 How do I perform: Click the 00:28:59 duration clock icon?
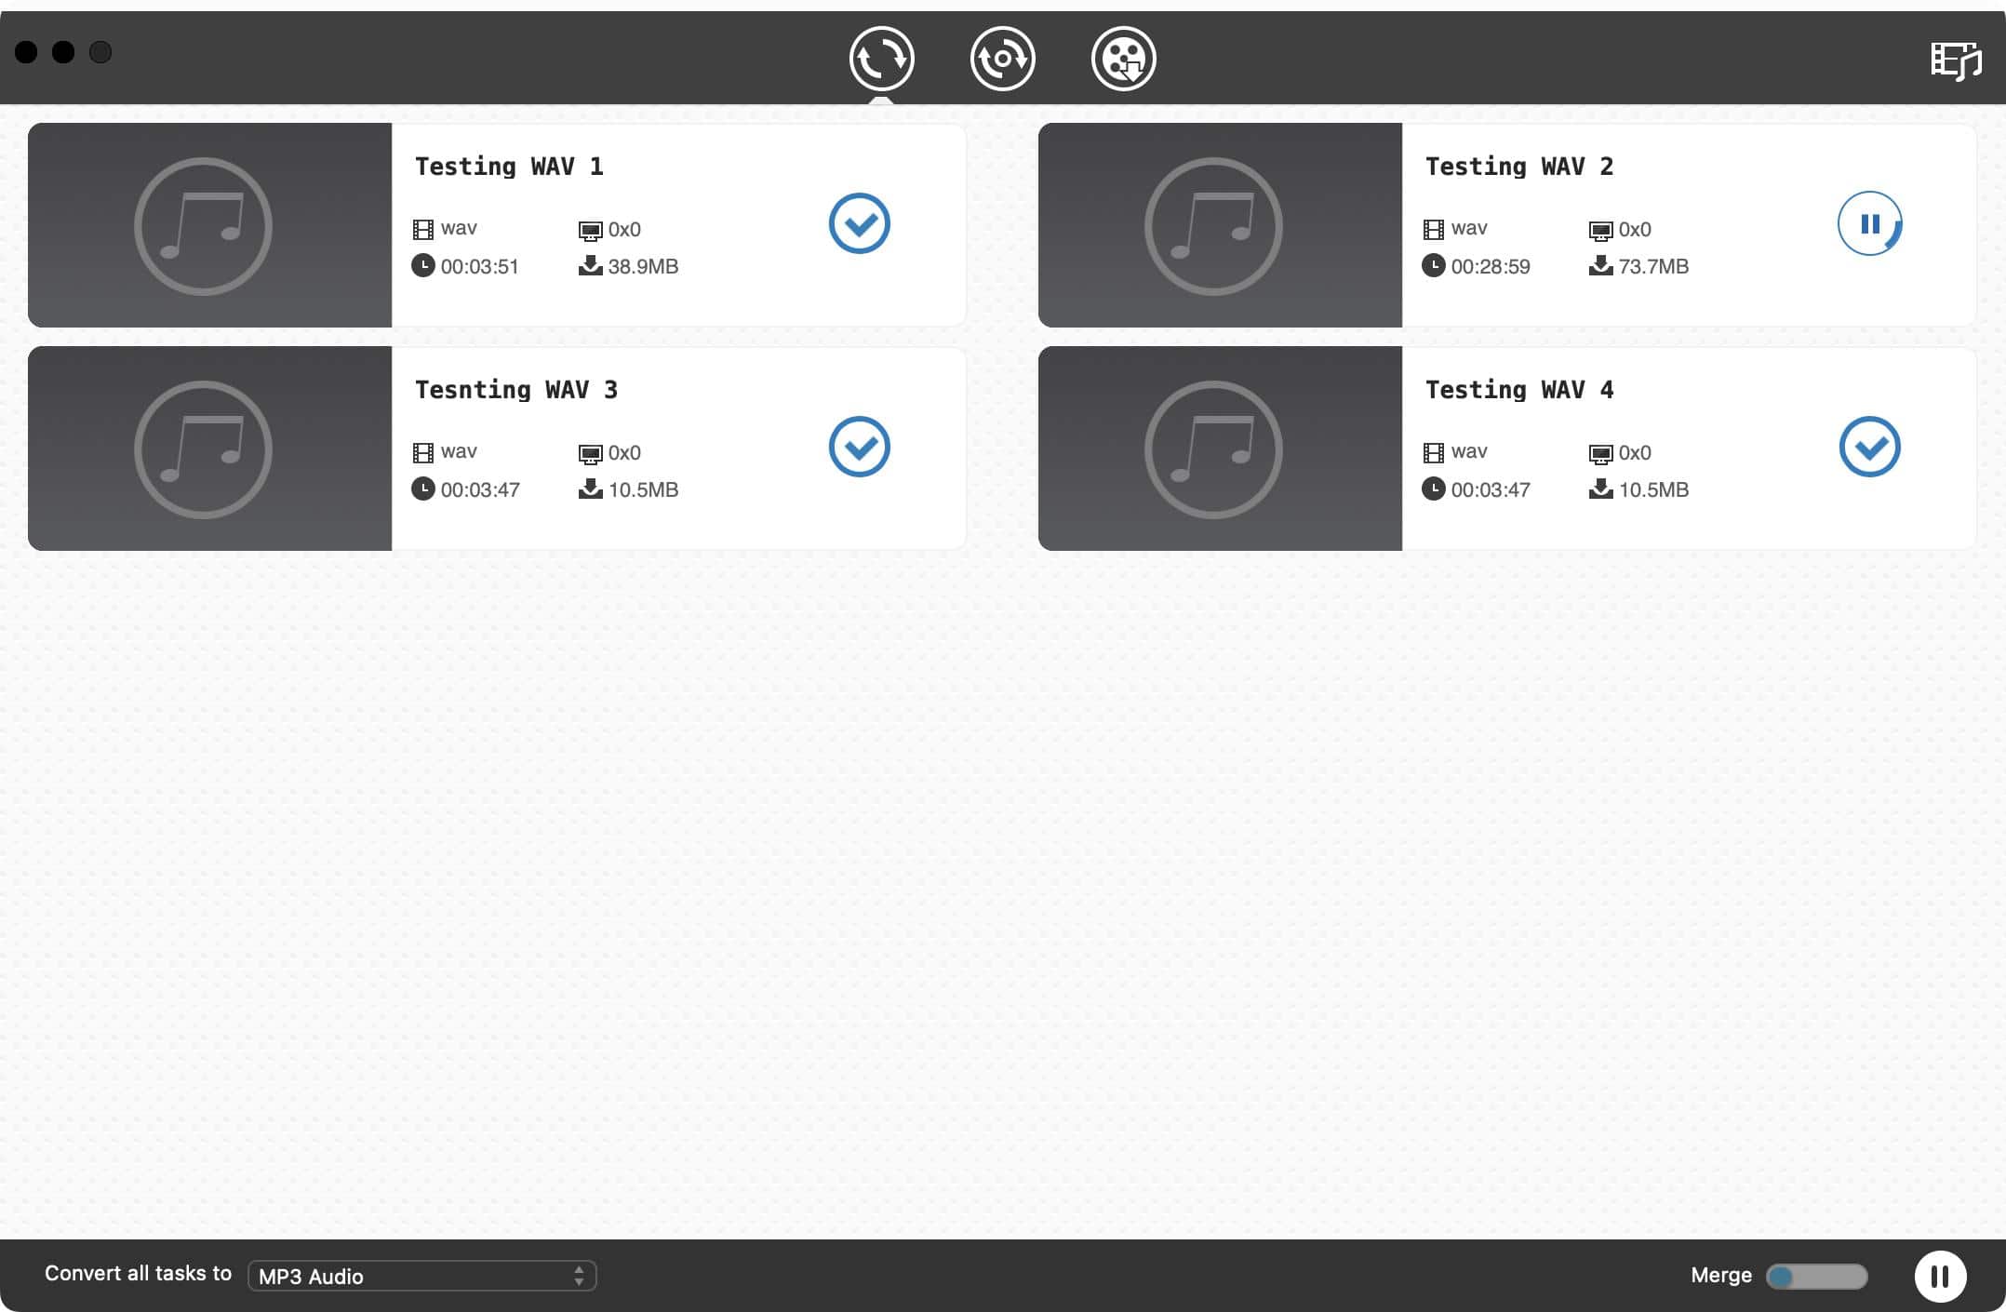pyautogui.click(x=1433, y=266)
